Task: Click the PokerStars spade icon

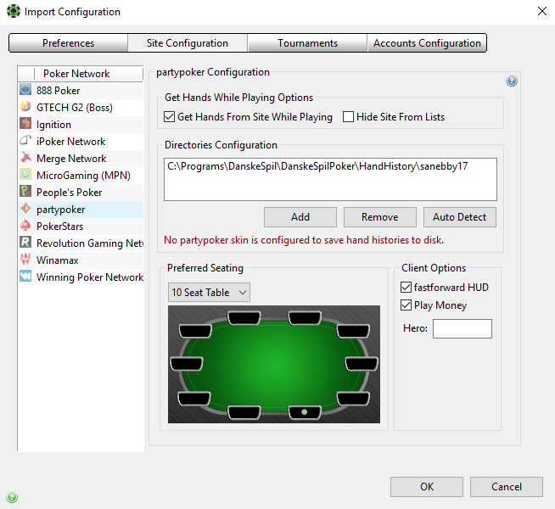Action: [25, 226]
